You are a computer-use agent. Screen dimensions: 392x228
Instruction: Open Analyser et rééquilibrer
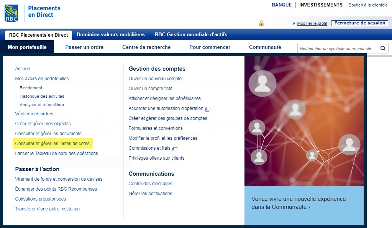click(42, 105)
